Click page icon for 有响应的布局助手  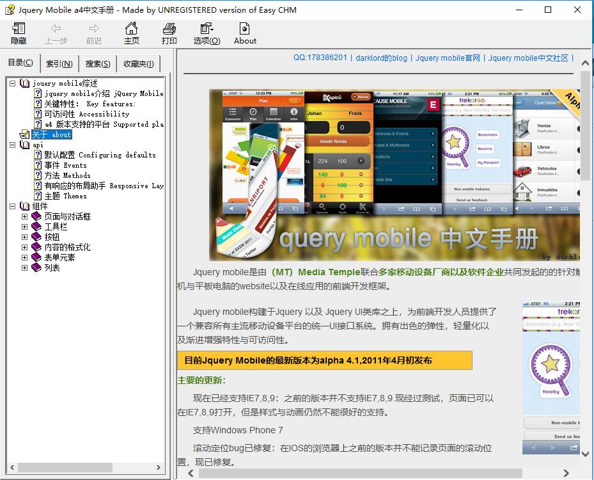38,186
